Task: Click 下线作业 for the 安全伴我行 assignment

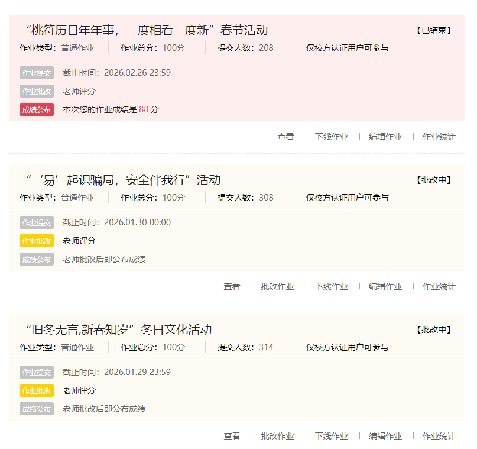Action: point(331,286)
